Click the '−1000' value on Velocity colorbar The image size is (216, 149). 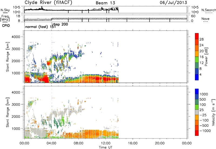click(x=205, y=131)
